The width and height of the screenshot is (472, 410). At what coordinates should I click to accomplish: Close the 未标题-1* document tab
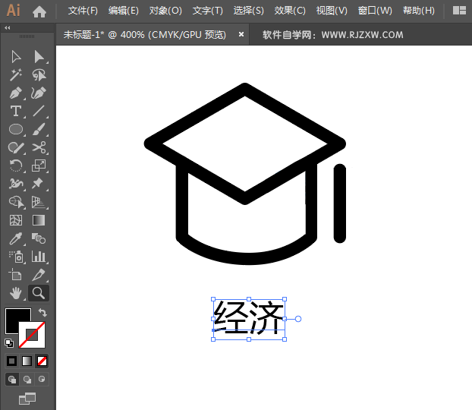(241, 34)
